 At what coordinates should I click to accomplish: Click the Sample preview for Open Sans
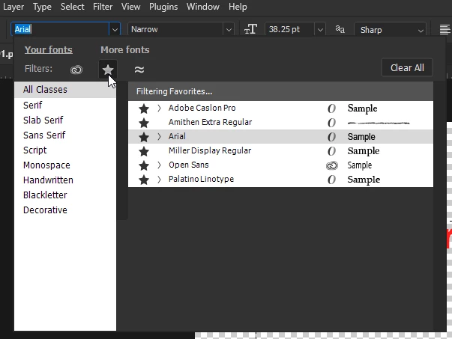360,165
